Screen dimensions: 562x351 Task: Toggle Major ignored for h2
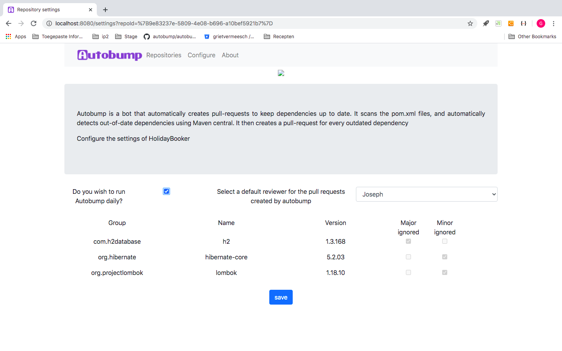408,241
